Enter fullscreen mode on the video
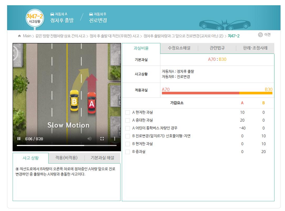285x211 pixels. click(102, 139)
